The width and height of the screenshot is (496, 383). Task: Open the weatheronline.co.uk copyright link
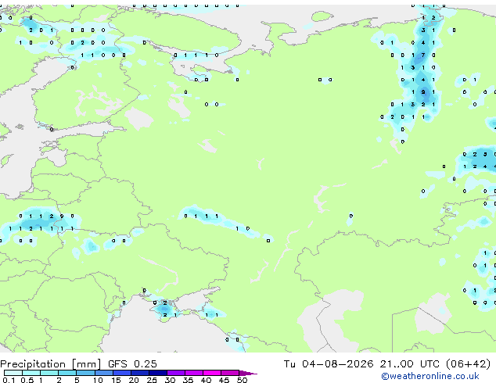[x=430, y=376]
